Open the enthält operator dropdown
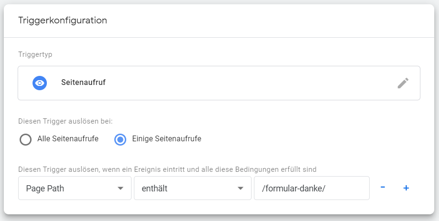This screenshot has height=221, width=439. [193, 188]
